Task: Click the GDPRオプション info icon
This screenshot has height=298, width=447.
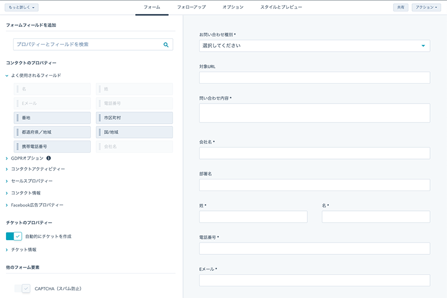Action: [x=49, y=158]
